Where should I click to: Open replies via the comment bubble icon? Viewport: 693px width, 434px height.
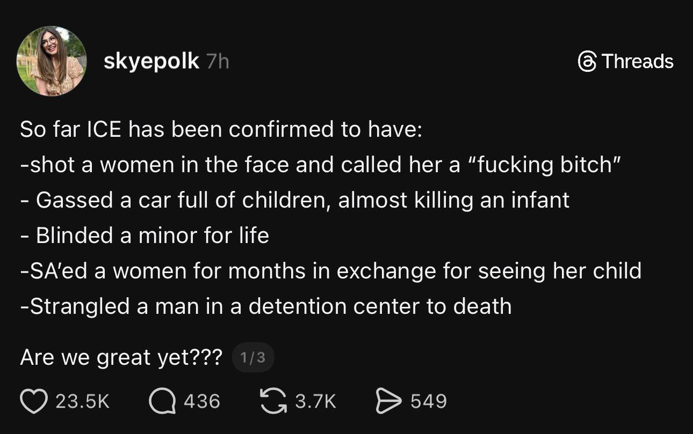162,402
